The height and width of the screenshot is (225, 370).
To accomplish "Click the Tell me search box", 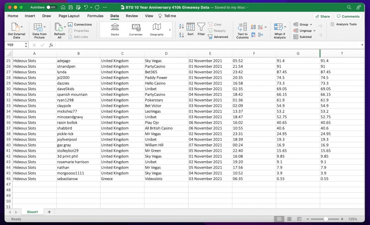I will click(x=167, y=16).
